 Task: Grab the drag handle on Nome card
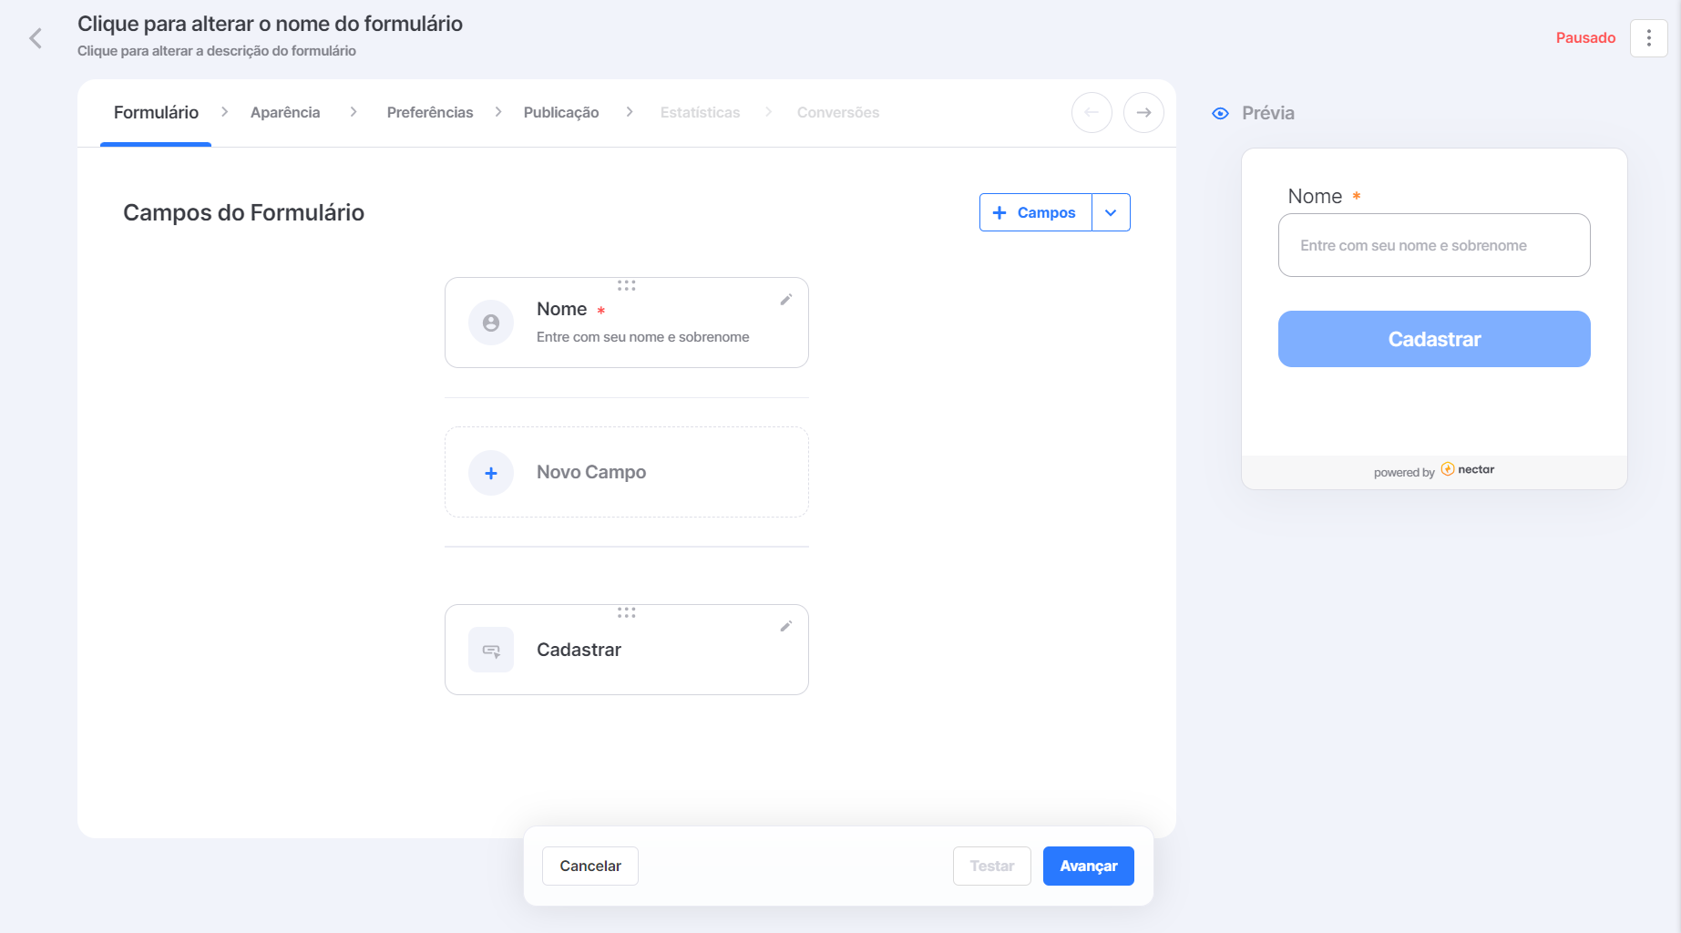[627, 285]
